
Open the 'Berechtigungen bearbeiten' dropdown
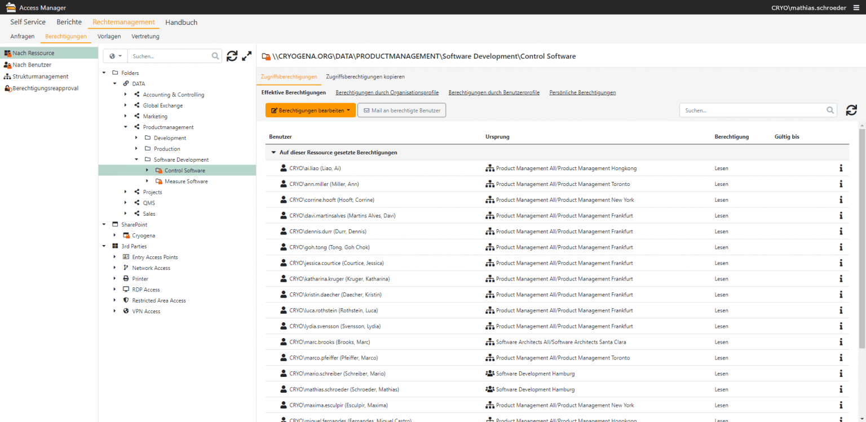point(310,110)
